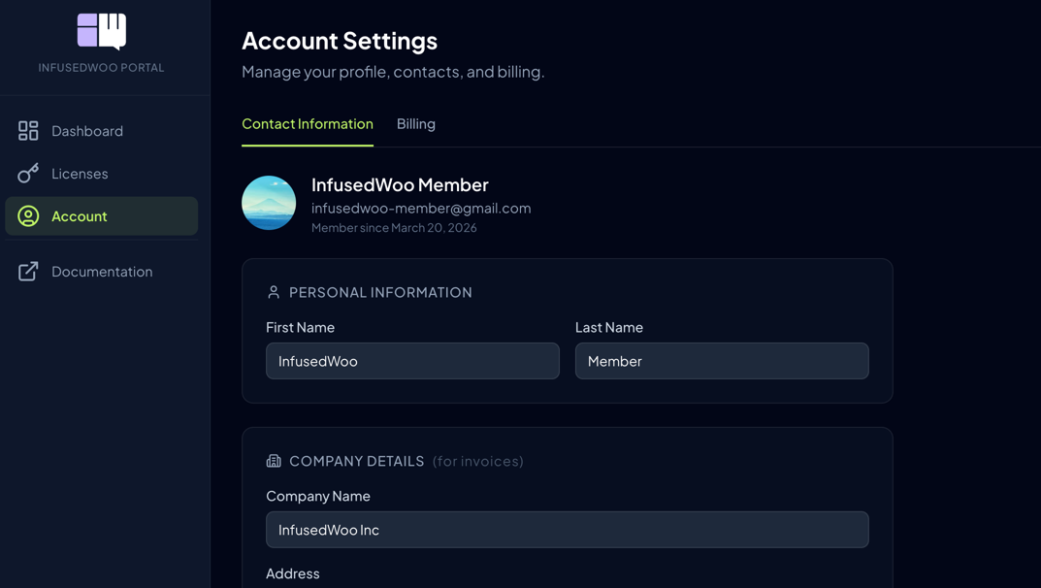Click the InfusedWoo Portal logo
This screenshot has width=1041, height=588.
pyautogui.click(x=103, y=32)
